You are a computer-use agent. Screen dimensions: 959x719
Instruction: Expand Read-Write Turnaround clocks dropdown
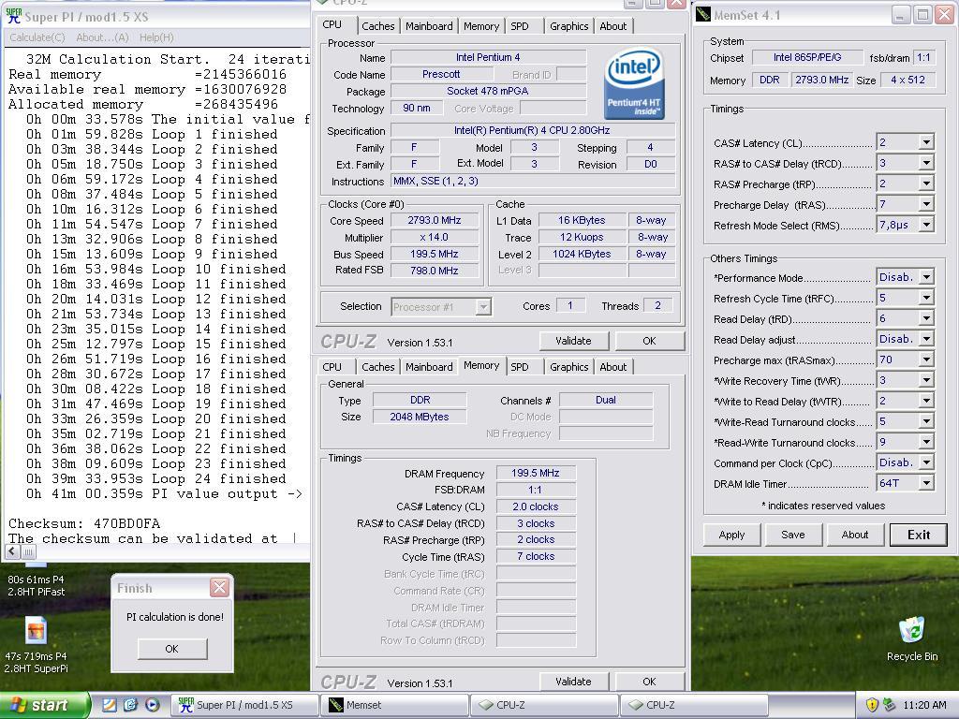click(x=926, y=442)
